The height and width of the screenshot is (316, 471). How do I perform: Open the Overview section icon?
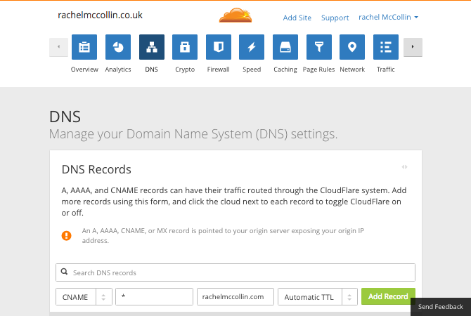click(84, 47)
